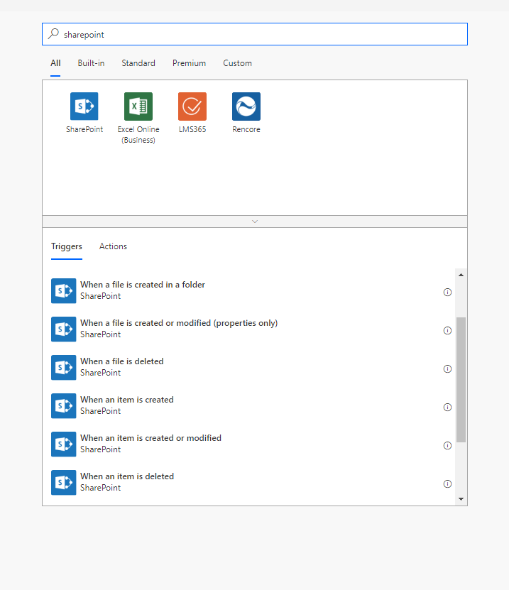
Task: Select the Triggers tab
Action: coord(67,246)
